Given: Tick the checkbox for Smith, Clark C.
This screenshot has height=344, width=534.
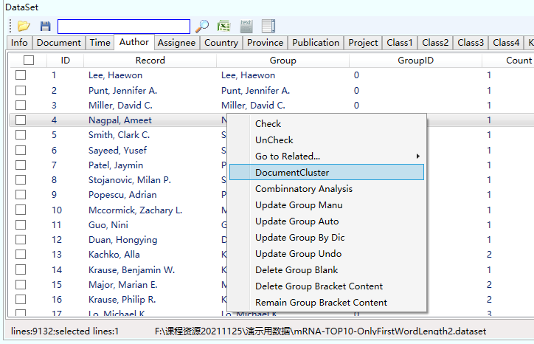Looking at the screenshot, I should (x=21, y=135).
